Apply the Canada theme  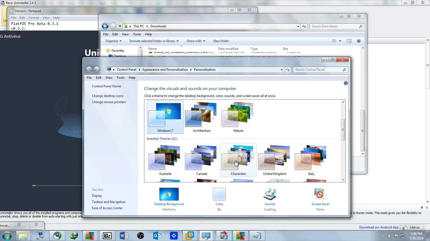pos(202,160)
